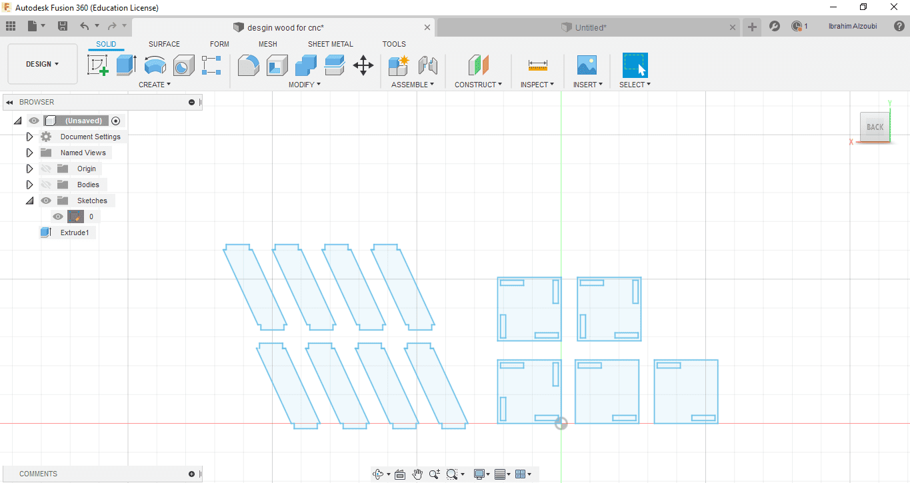Collapse the Sketches node

(x=29, y=201)
